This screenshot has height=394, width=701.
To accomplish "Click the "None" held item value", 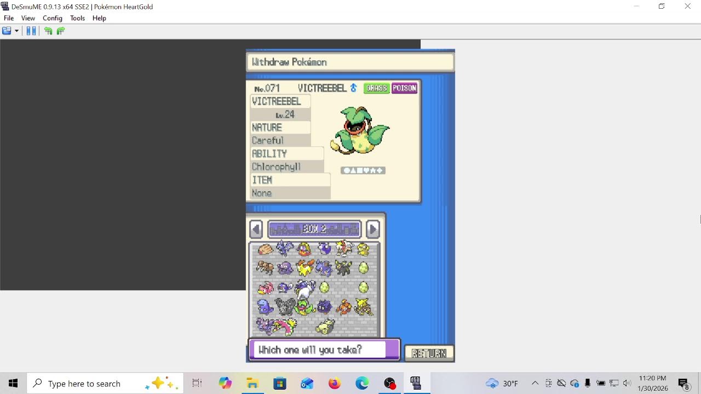I will [x=262, y=193].
